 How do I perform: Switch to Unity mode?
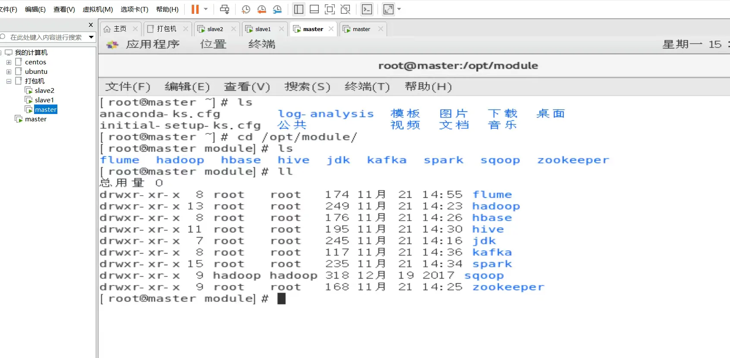coord(345,9)
